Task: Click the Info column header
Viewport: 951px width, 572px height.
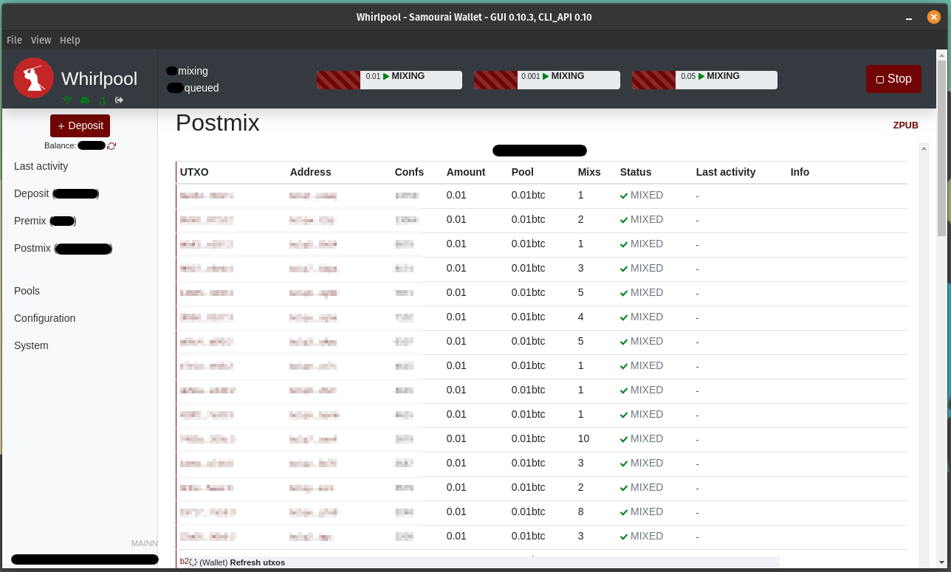Action: pos(800,172)
